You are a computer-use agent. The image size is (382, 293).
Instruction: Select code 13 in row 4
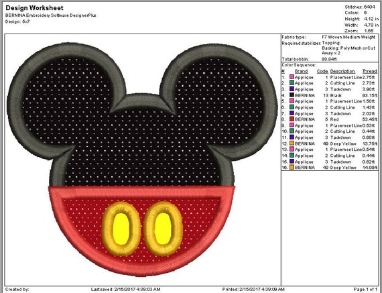point(326,95)
